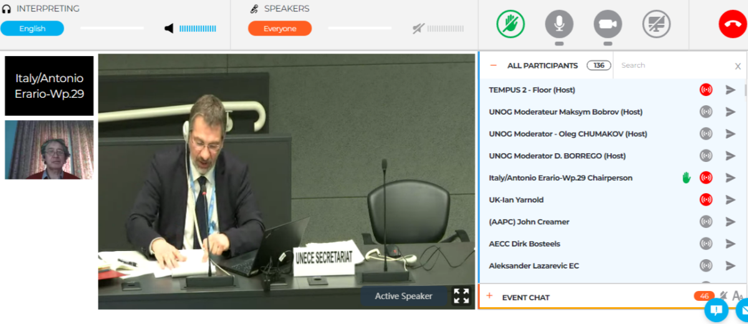
Task: Click the raise hand icon
Action: (511, 24)
